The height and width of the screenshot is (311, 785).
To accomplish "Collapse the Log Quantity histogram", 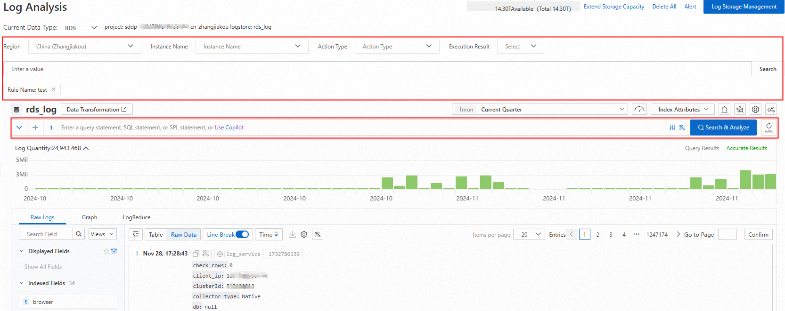I will 86,148.
